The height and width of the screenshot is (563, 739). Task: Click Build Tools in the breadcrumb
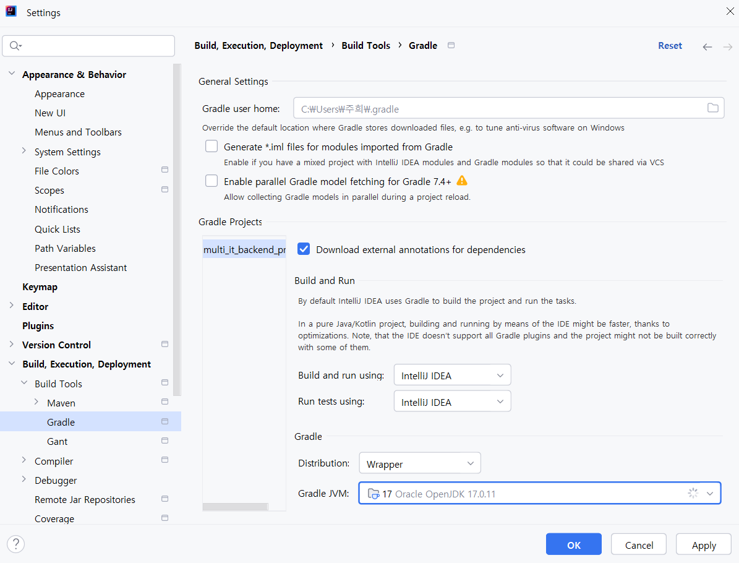tap(365, 46)
